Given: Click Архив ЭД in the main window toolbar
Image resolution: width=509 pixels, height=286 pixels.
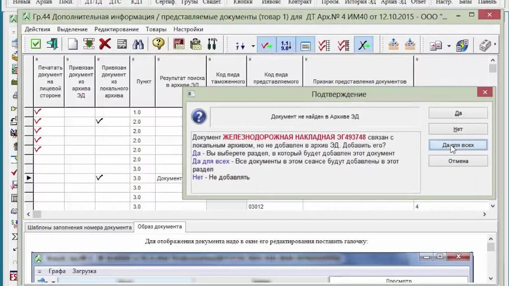Looking at the screenshot, I should point(393,2).
